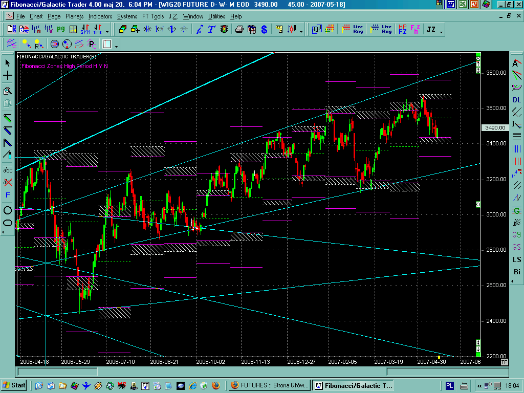The height and width of the screenshot is (393, 524).
Task: Select the crosshair cursor tool
Action: pyautogui.click(x=8, y=76)
